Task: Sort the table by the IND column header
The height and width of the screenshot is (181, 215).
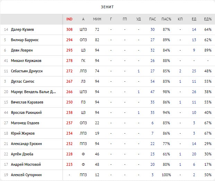Action: pos(69,19)
